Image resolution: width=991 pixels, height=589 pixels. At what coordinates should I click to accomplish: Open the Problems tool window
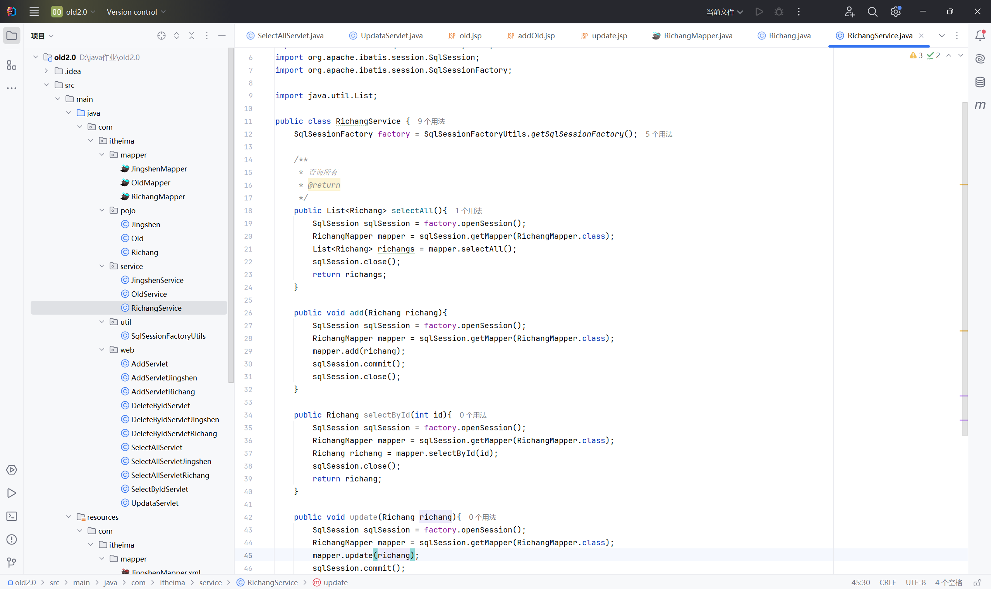[12, 539]
